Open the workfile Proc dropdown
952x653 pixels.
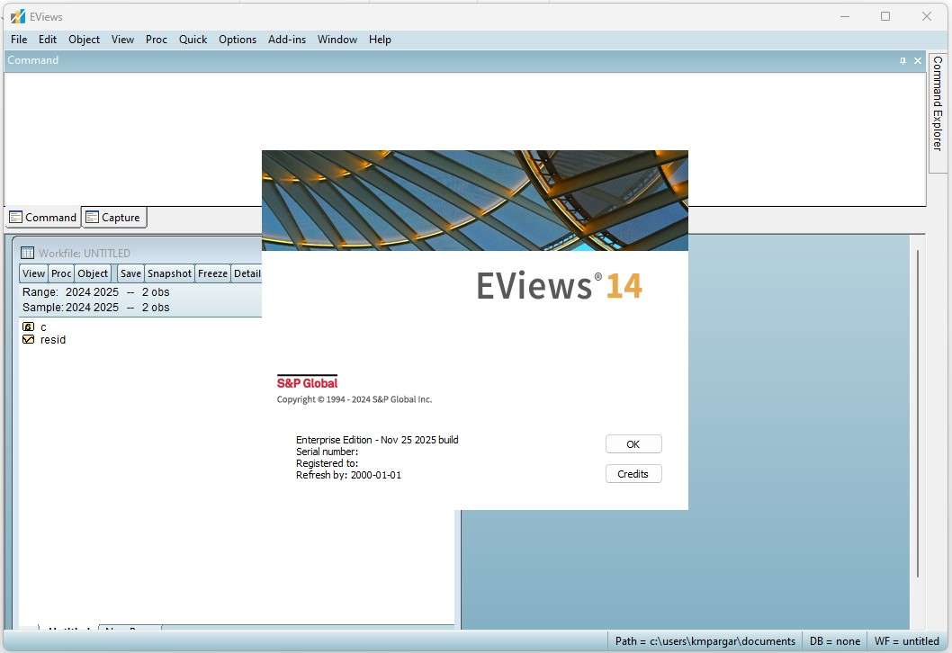coord(61,273)
